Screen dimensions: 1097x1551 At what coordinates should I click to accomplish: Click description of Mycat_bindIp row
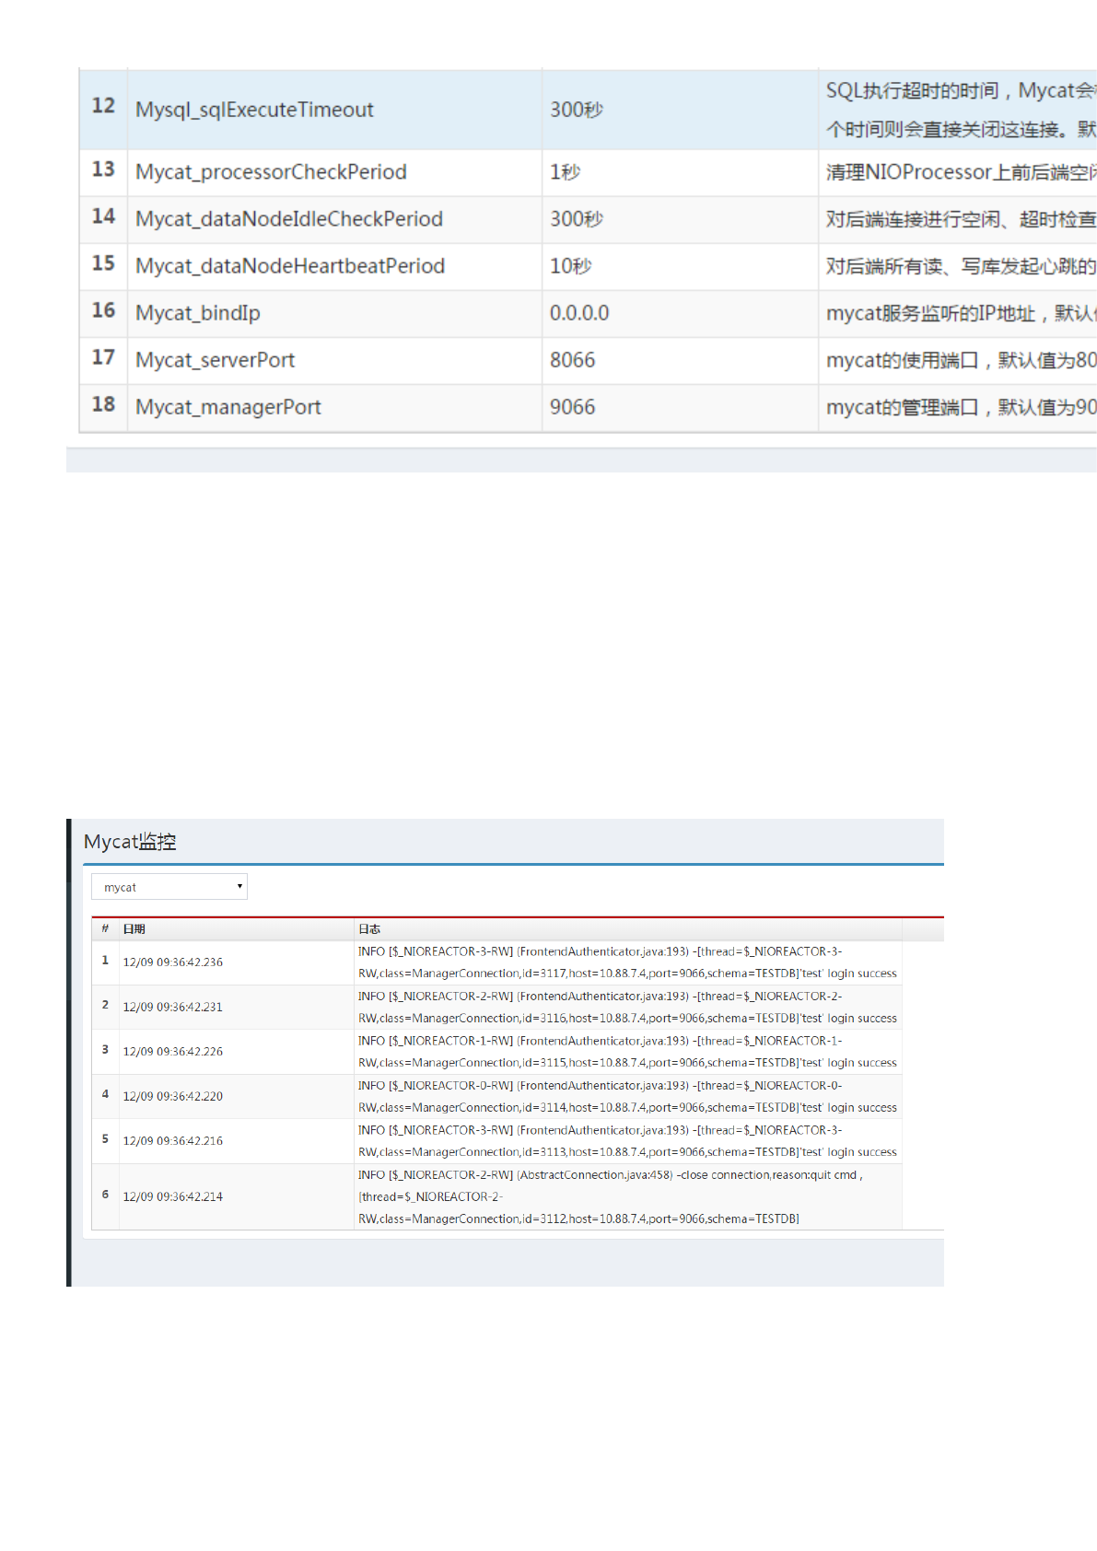click(961, 313)
